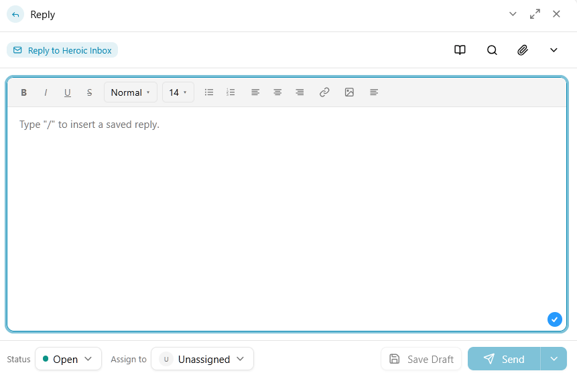Click the blue checkmark badge in editor
This screenshot has width=577, height=375.
click(555, 319)
